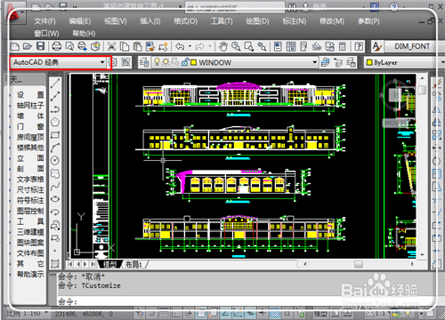The width and height of the screenshot is (445, 320).
Task: Open a file with the Open icon
Action: click(28, 46)
